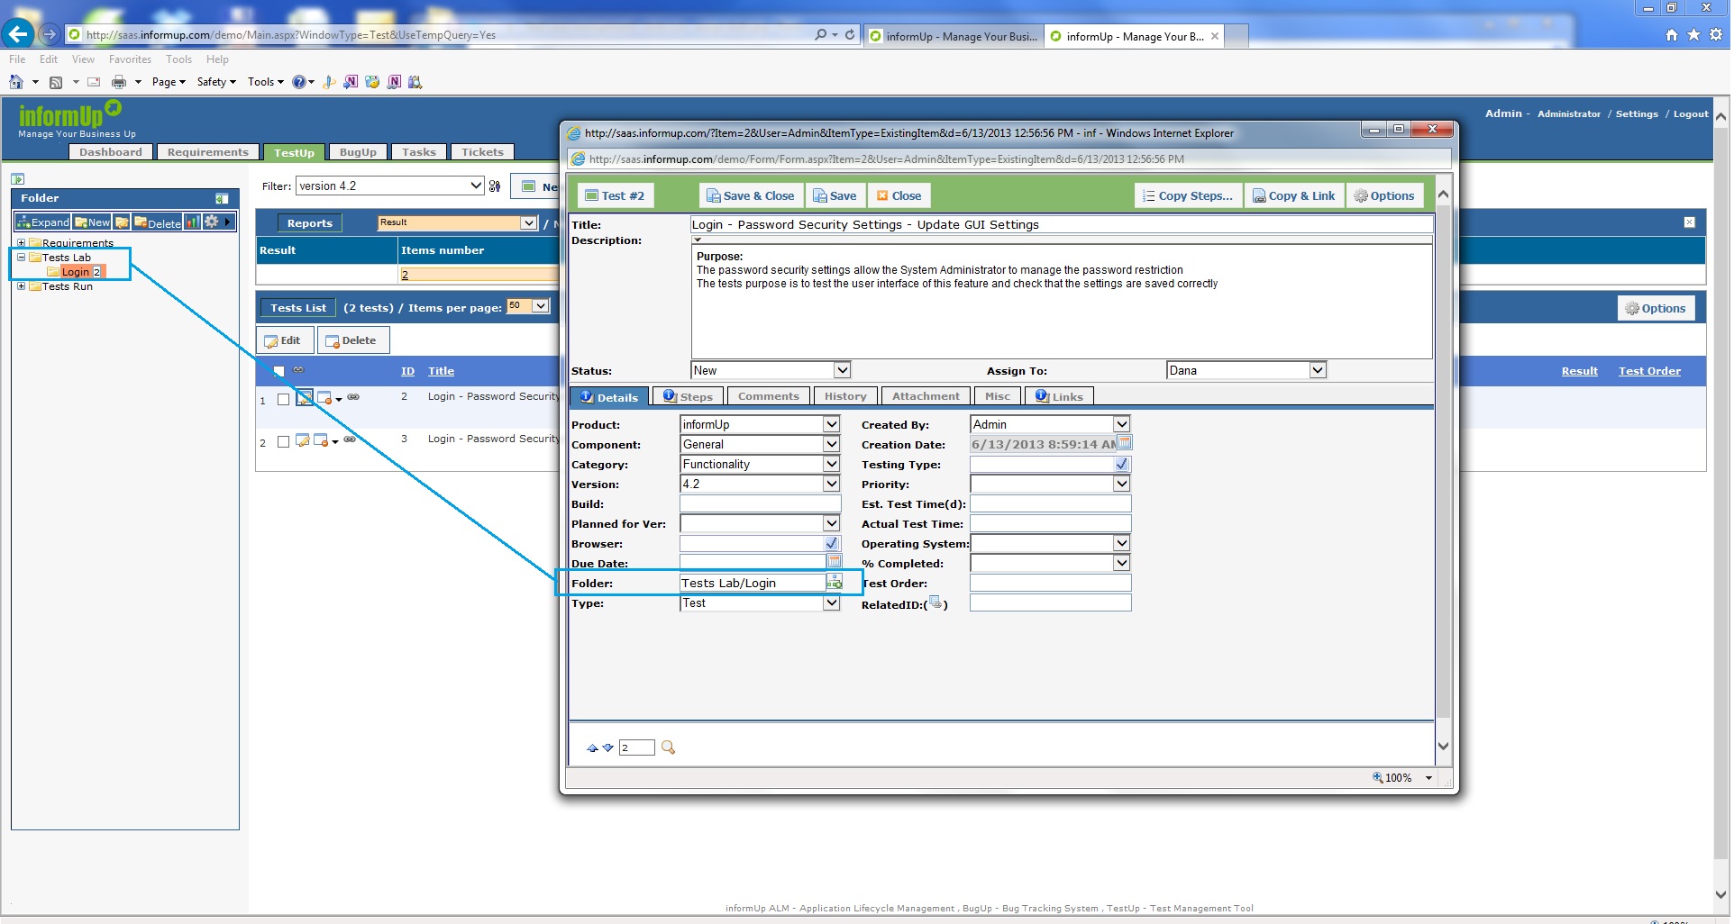The height and width of the screenshot is (924, 1734).
Task: Expand the Tests Run folder node
Action: point(21,286)
